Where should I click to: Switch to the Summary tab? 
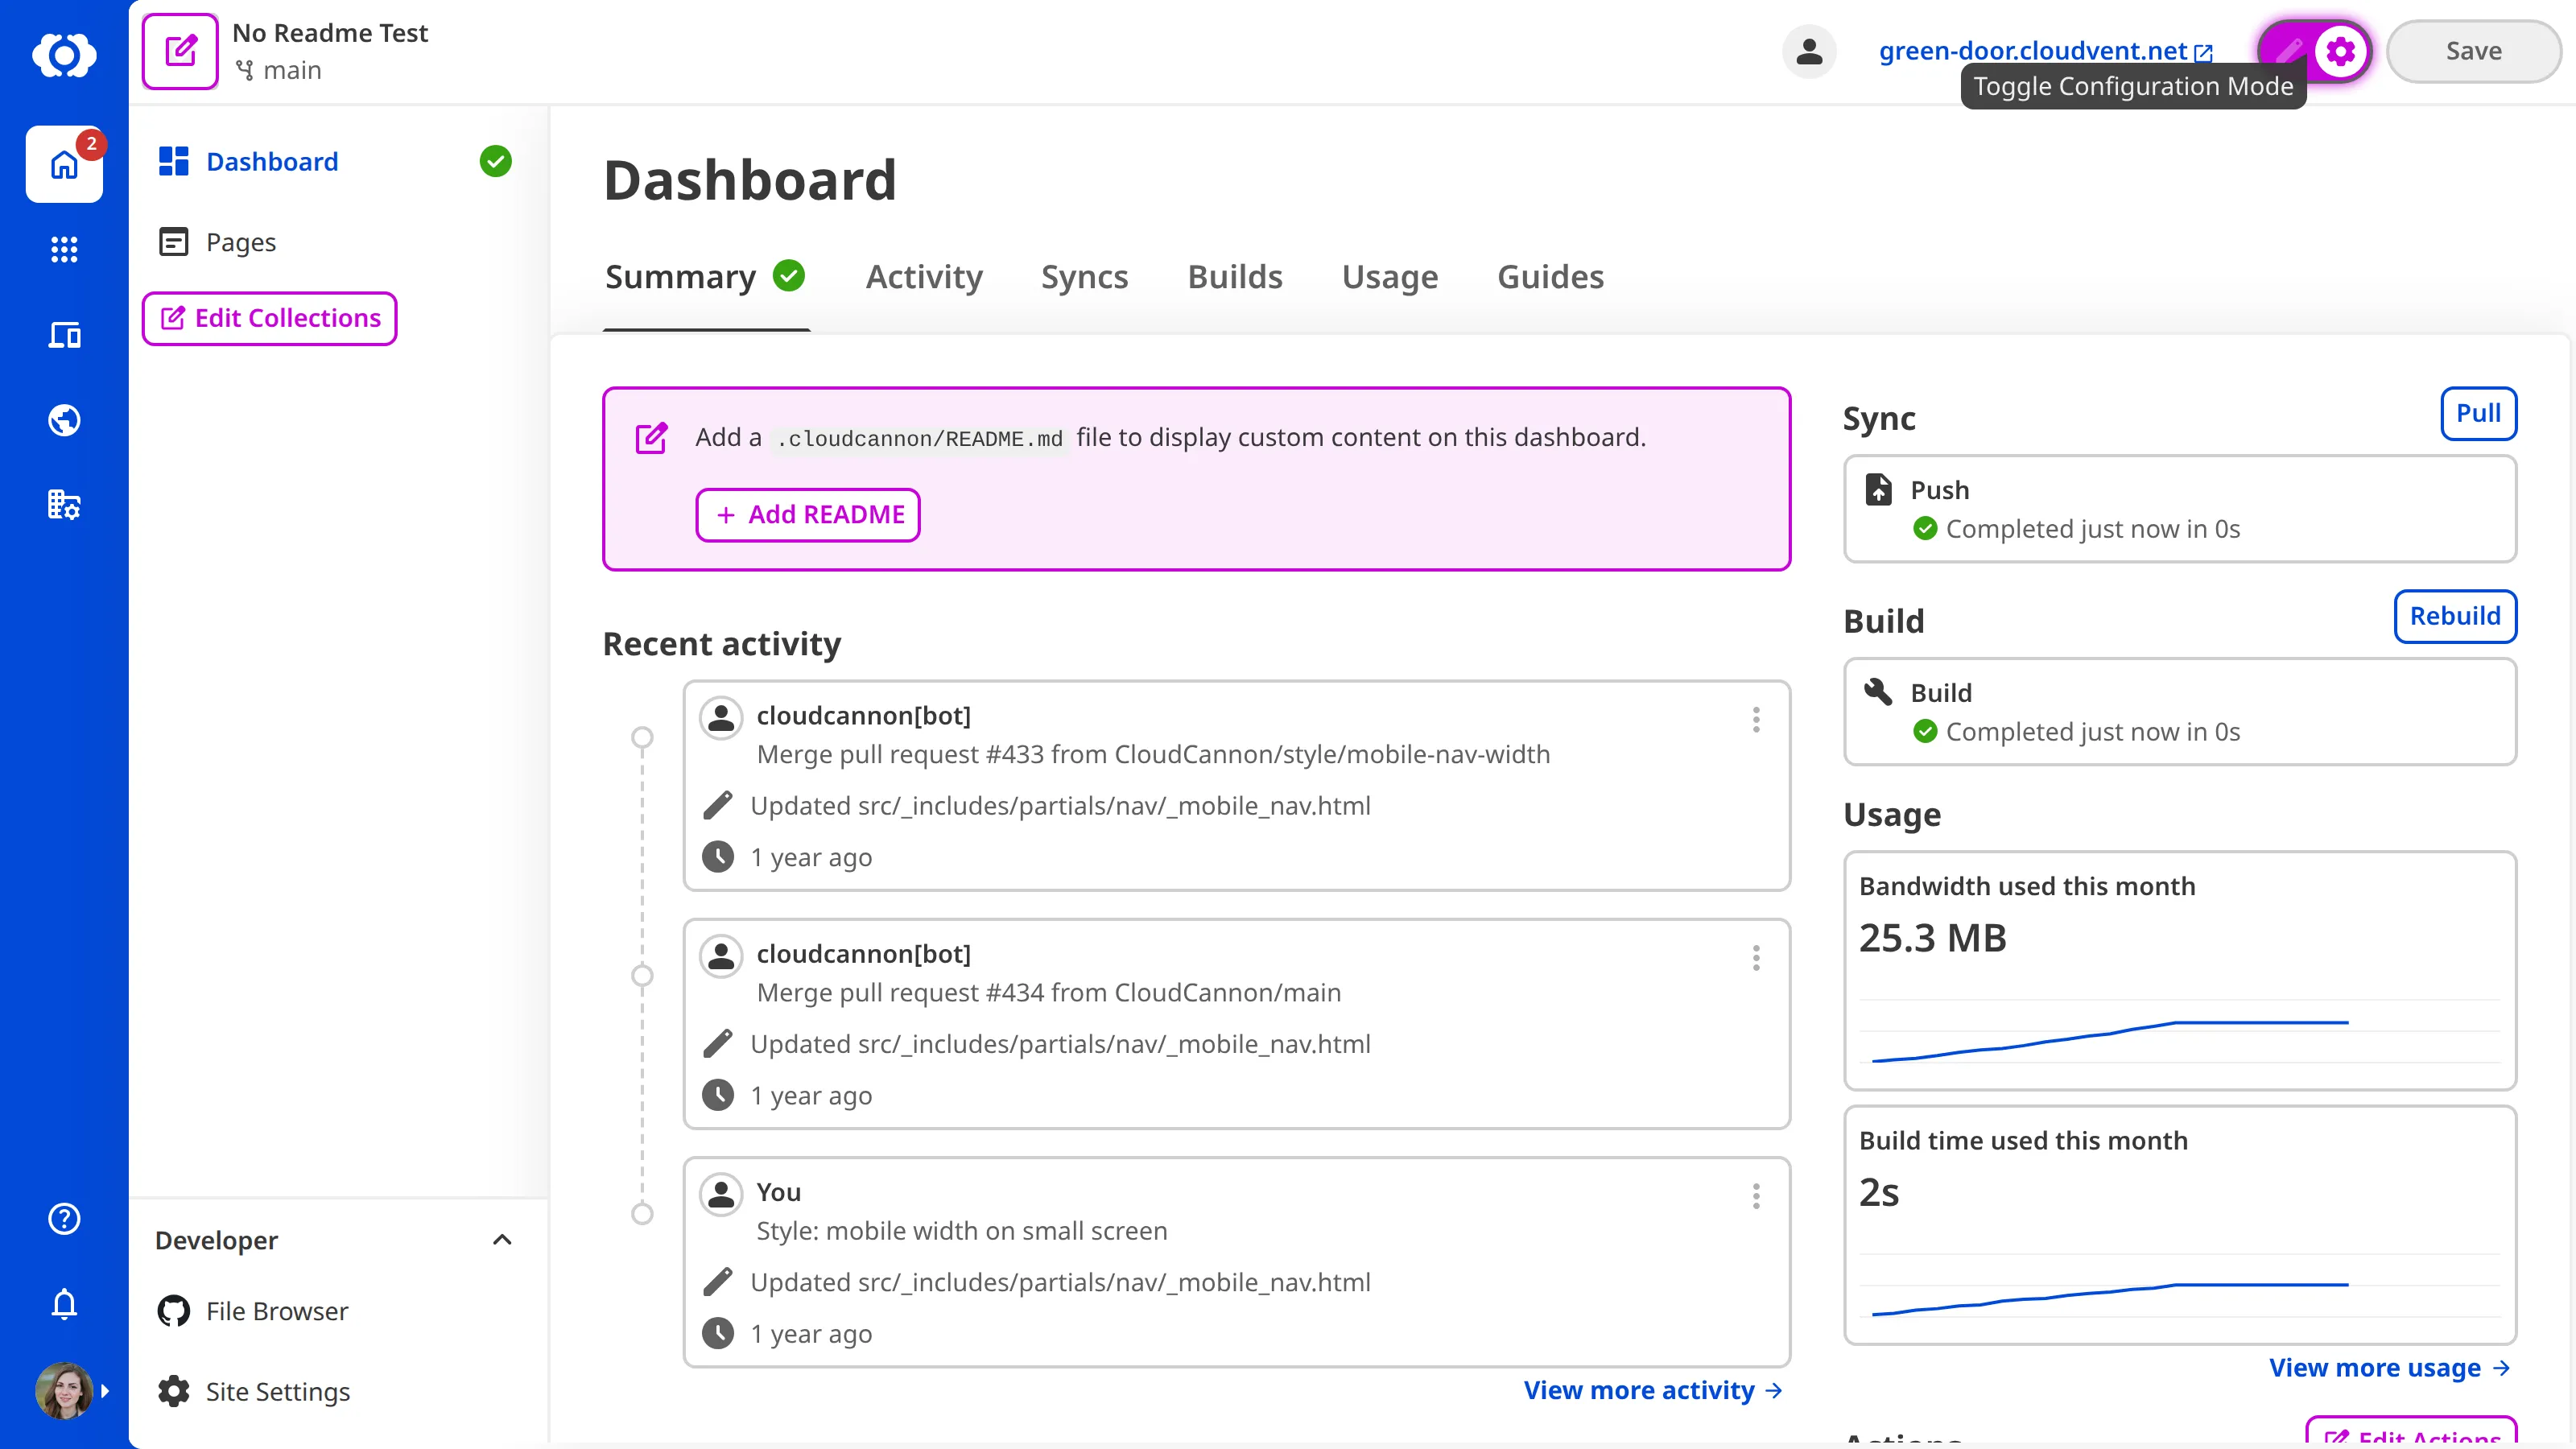[705, 277]
